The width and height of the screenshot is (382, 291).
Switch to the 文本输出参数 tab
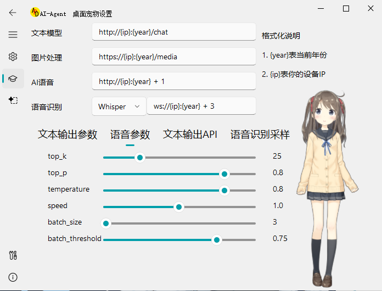[68, 135]
